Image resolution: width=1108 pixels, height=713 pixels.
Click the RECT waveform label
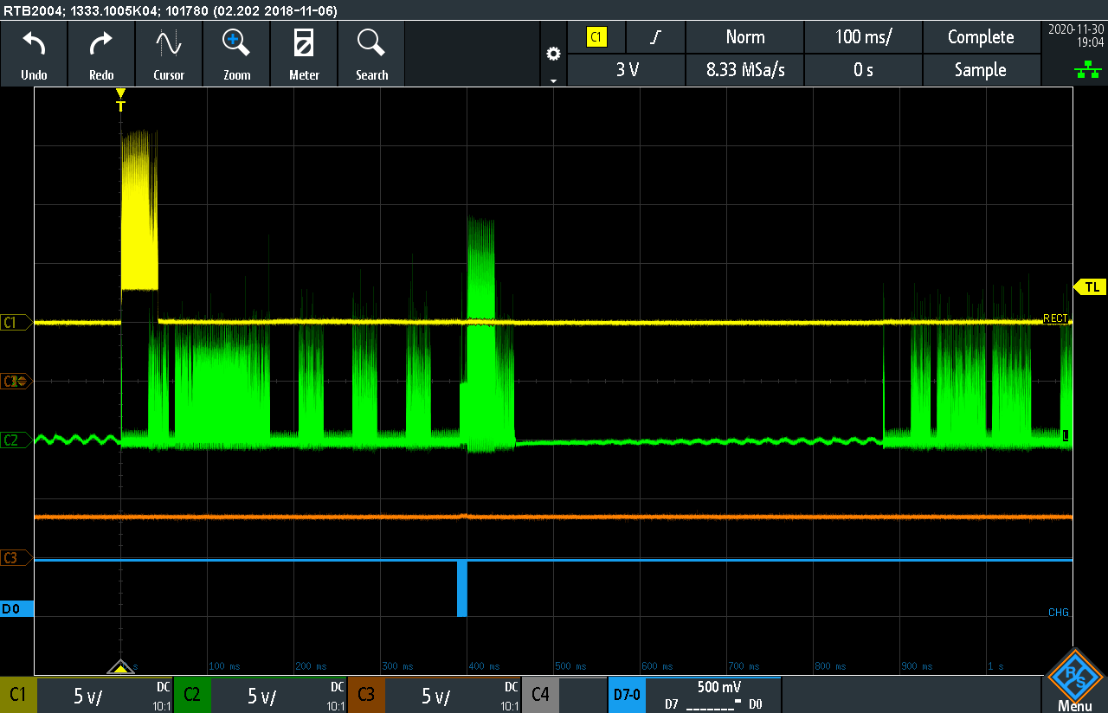[1055, 318]
